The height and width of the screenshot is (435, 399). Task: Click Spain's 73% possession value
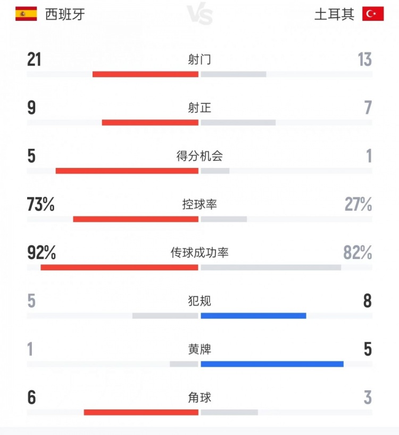point(41,204)
